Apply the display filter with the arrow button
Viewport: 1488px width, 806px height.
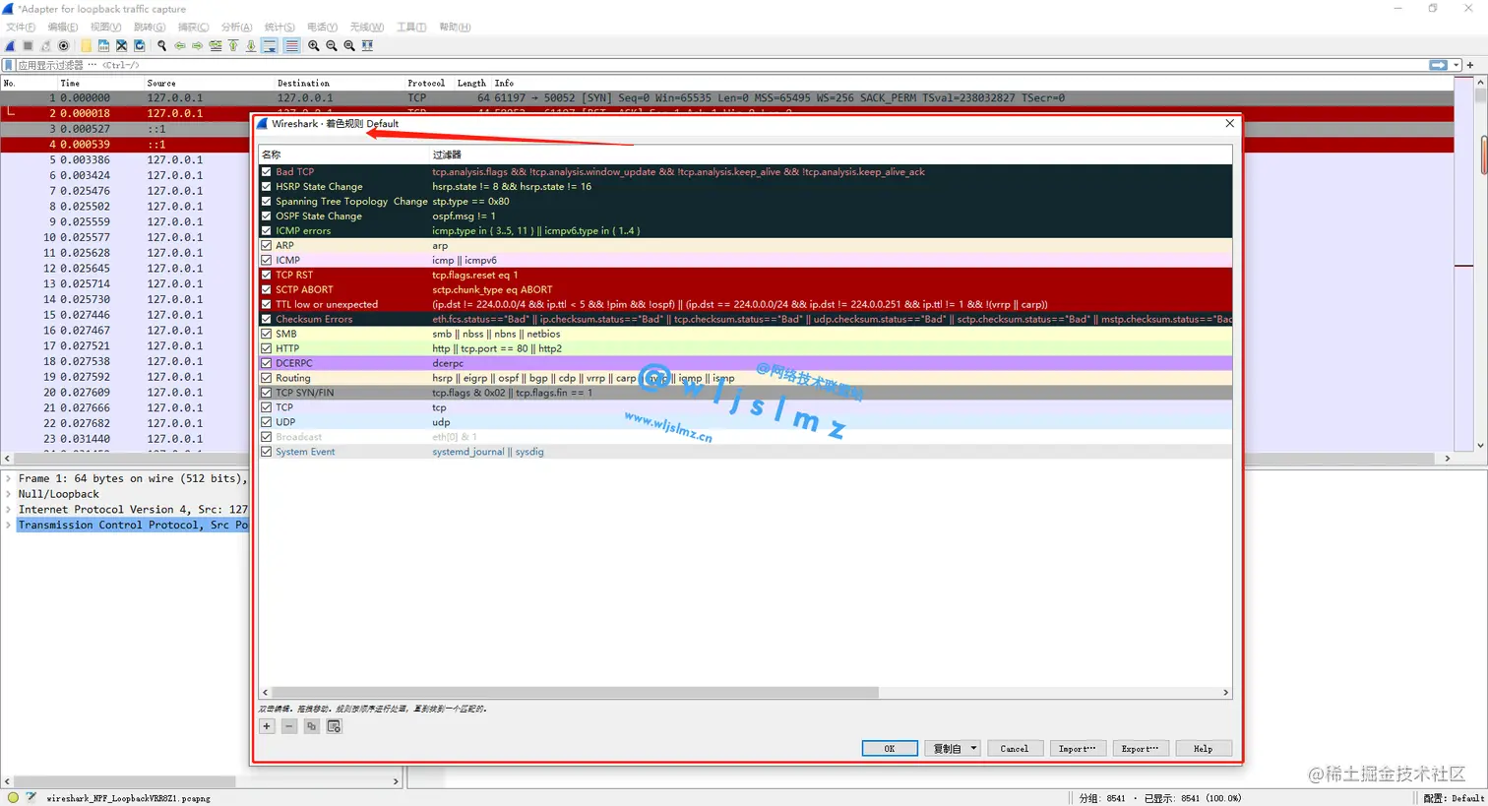click(1438, 65)
